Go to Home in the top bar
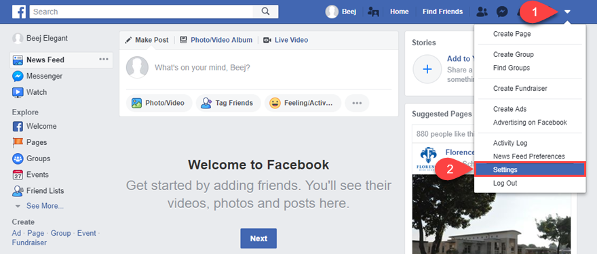The height and width of the screenshot is (254, 597). click(400, 12)
